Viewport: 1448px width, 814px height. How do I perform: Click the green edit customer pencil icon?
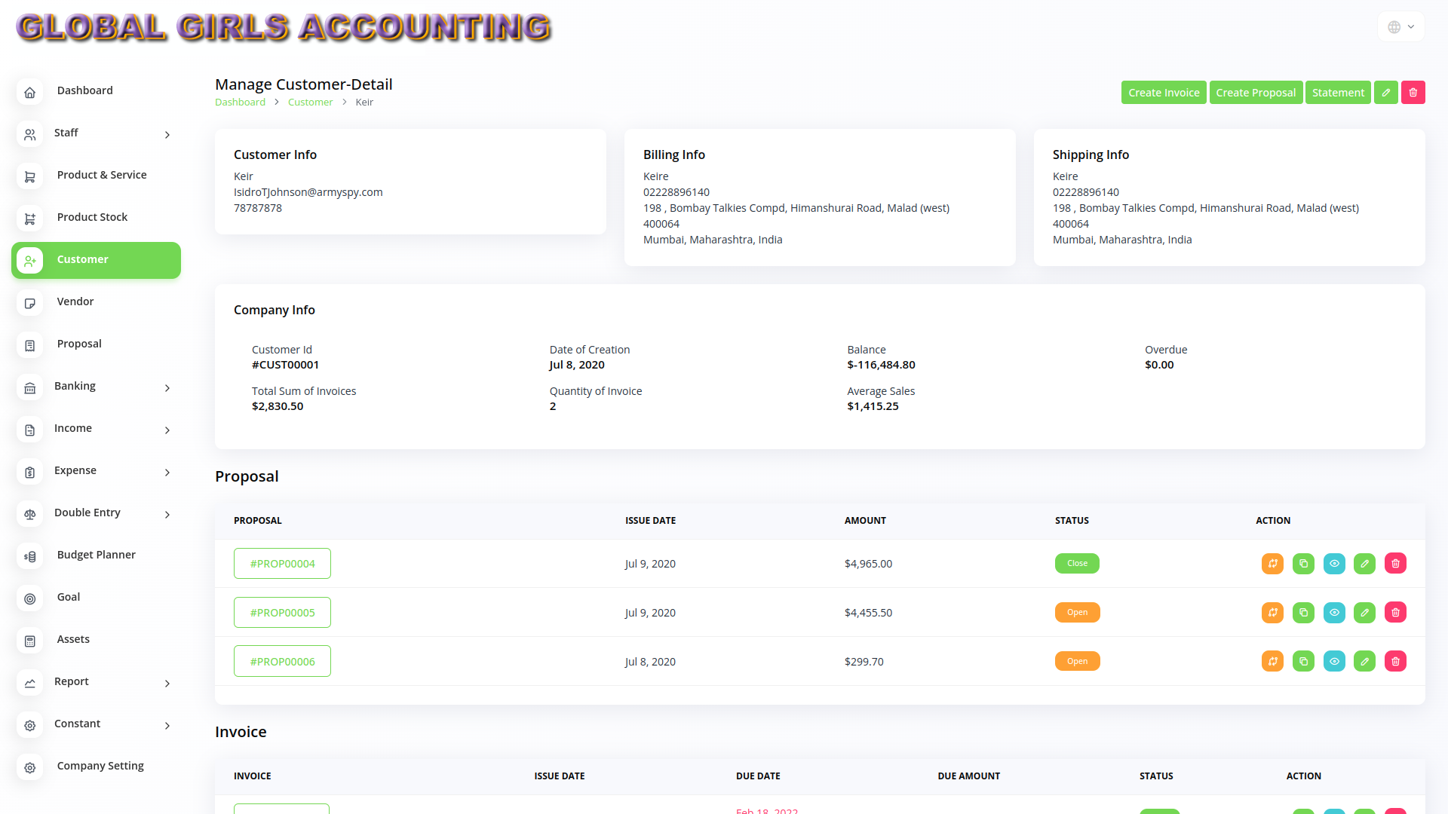tap(1386, 93)
